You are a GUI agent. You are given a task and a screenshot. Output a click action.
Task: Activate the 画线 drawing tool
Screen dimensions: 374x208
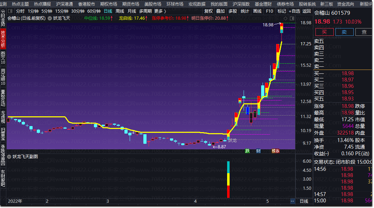257,11
